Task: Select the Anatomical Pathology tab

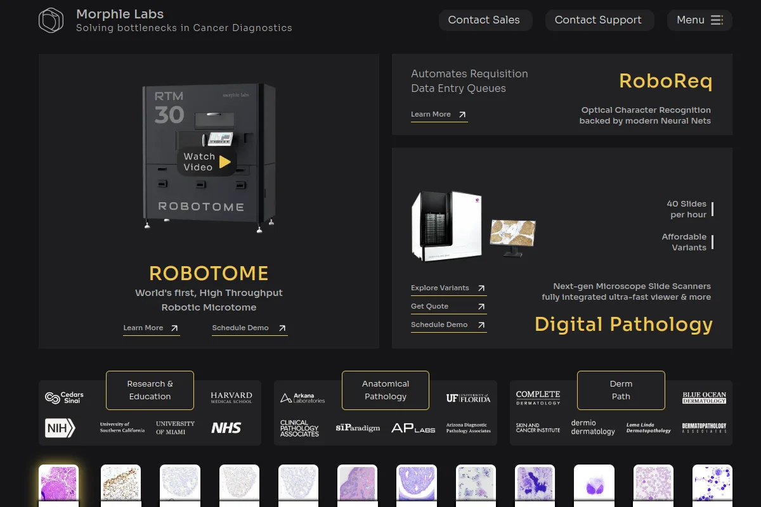Action: (386, 390)
